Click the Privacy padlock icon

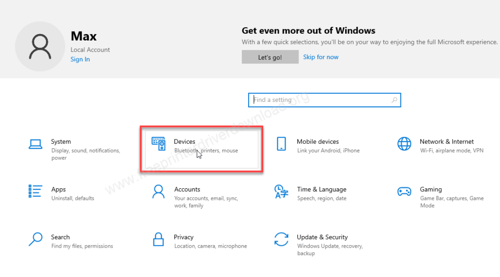coord(159,239)
